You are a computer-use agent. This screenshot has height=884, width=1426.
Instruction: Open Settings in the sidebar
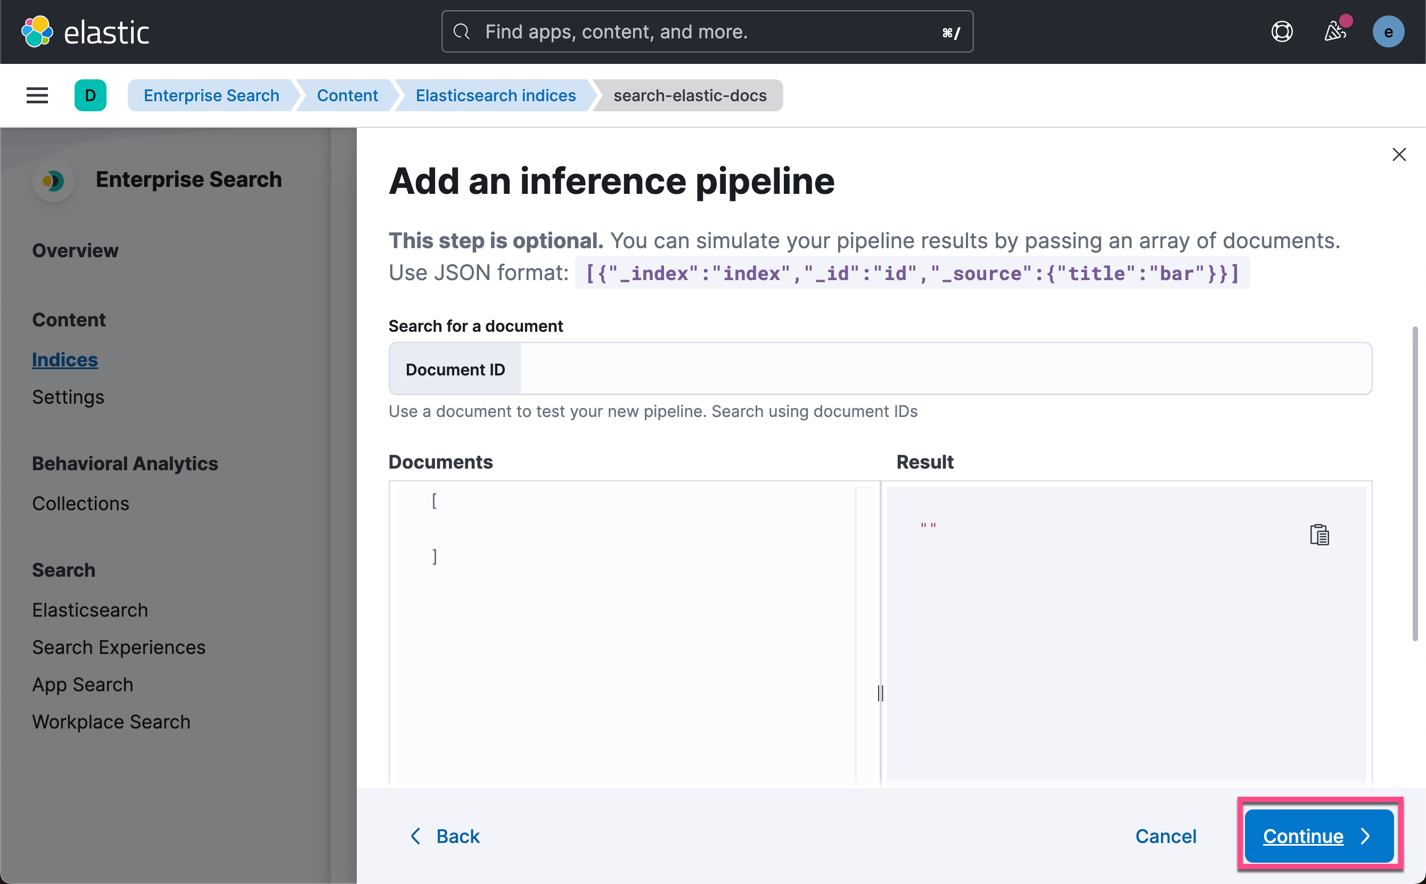[68, 397]
